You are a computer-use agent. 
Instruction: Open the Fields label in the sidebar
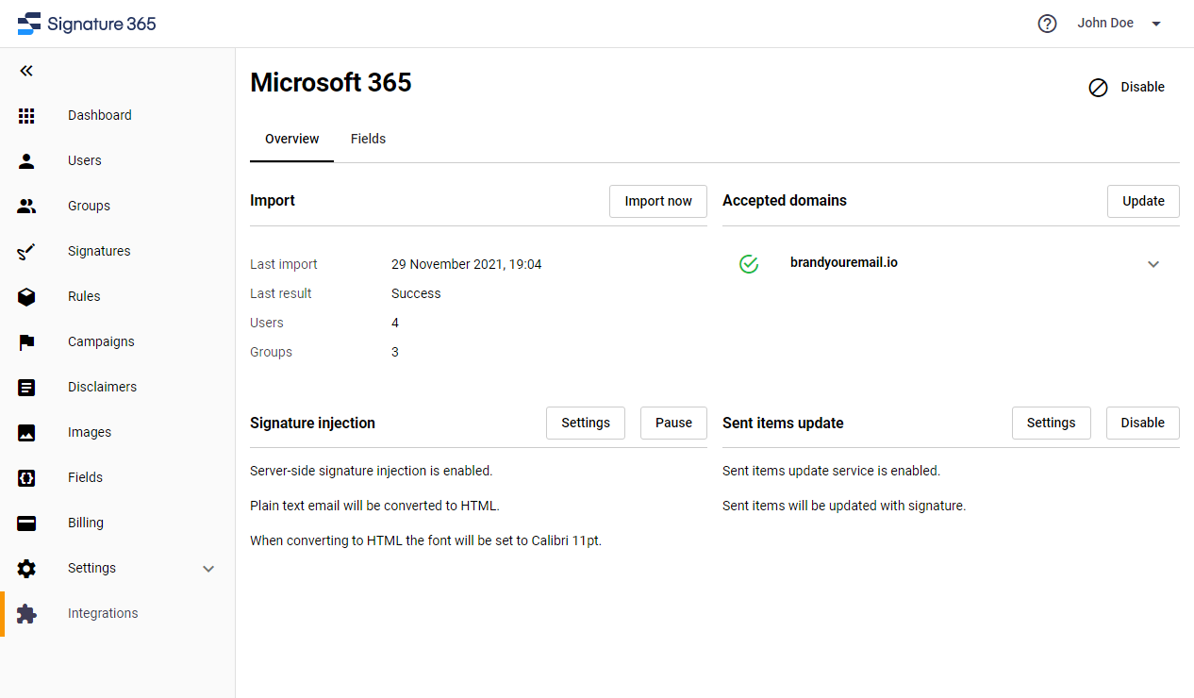point(85,477)
